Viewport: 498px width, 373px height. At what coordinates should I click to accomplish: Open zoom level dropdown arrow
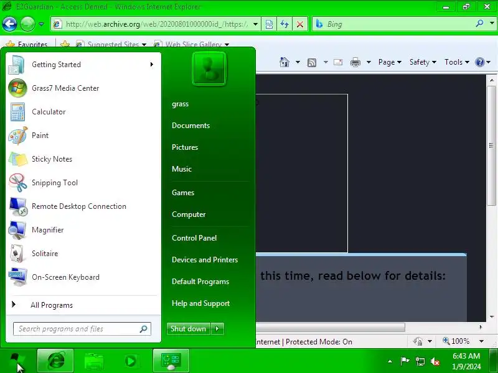pos(481,341)
